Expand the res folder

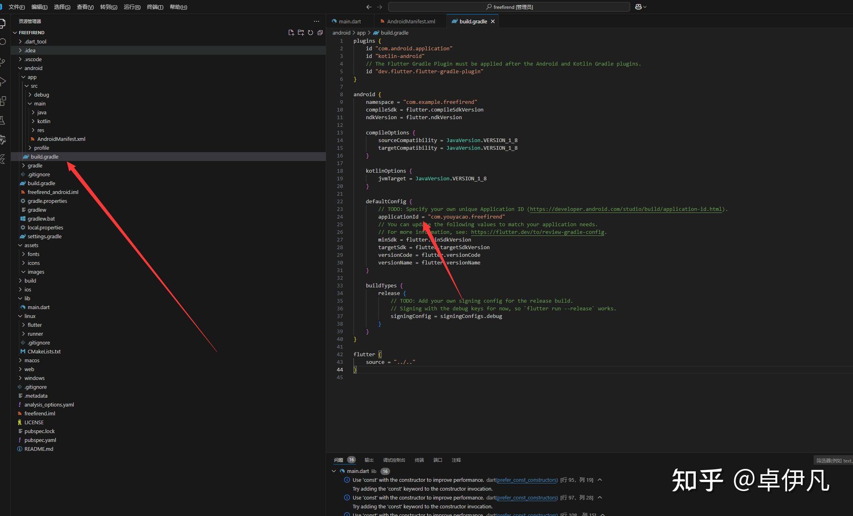pos(33,130)
